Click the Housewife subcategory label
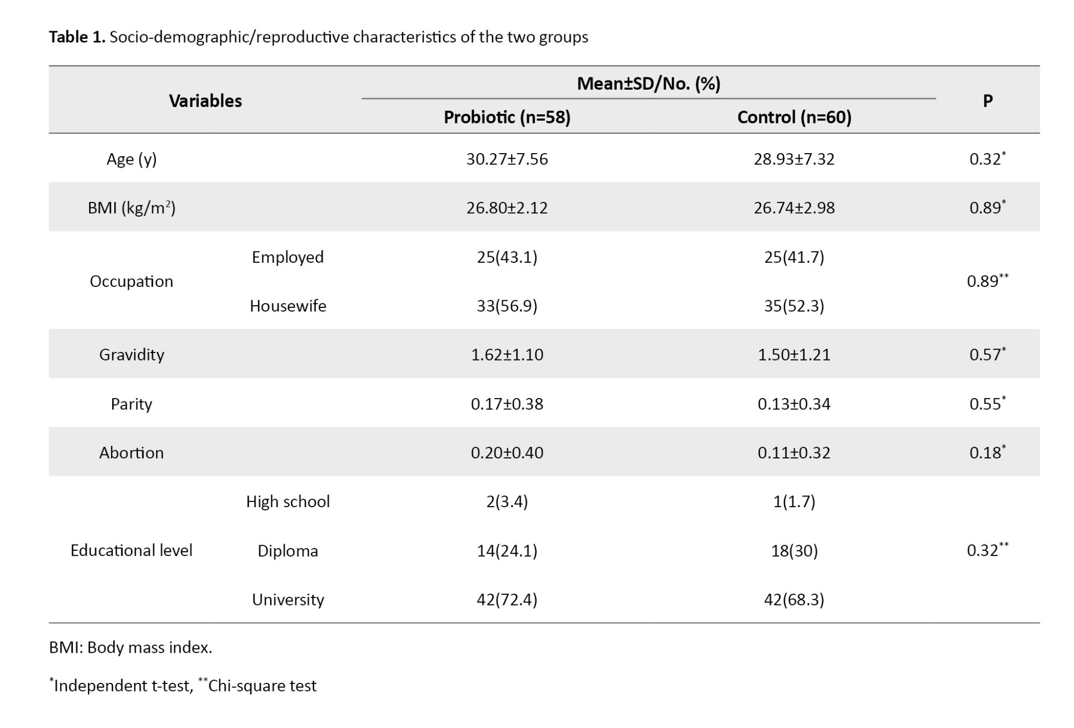 click(288, 306)
